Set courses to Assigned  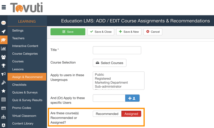[x=131, y=114]
